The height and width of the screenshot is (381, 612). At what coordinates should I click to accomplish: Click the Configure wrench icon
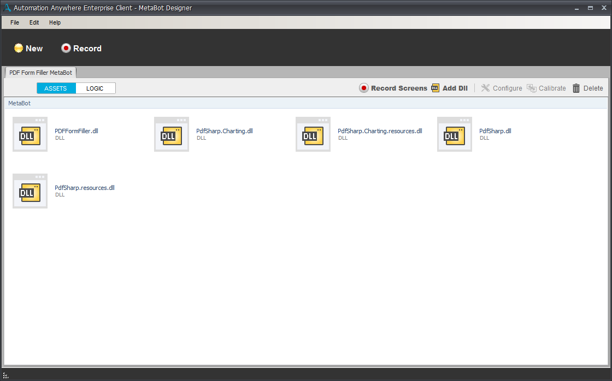(x=485, y=88)
